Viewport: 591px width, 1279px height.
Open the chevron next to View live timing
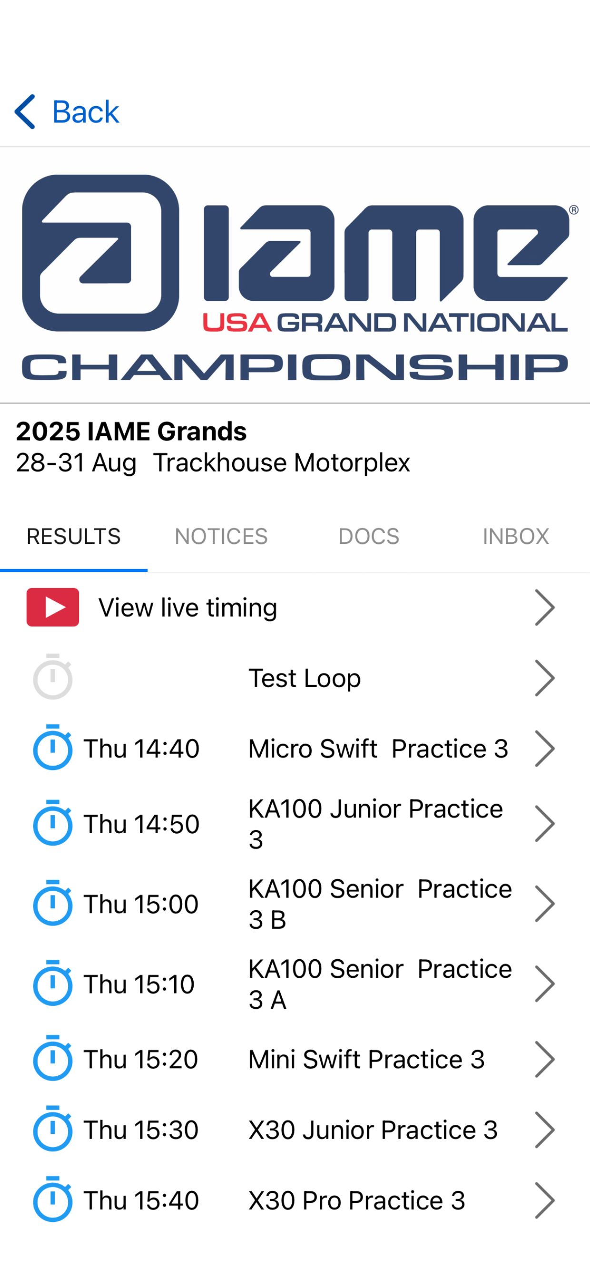[544, 607]
